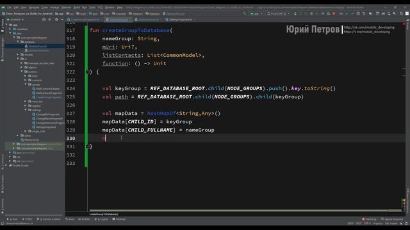The width and height of the screenshot is (410, 230).
Task: Collapse the groups package folder
Action: click(x=26, y=84)
